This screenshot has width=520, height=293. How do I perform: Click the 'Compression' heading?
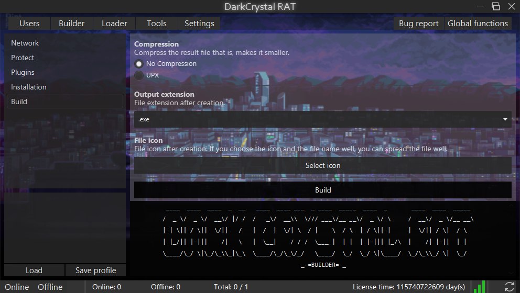pyautogui.click(x=156, y=44)
